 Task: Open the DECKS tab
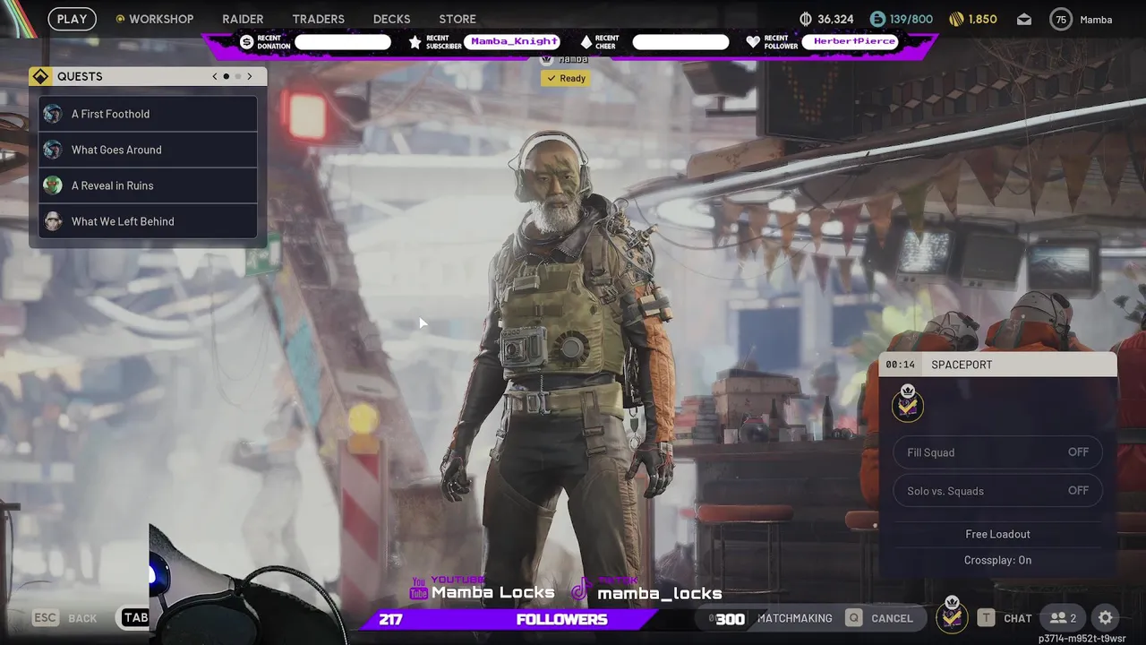pos(391,19)
